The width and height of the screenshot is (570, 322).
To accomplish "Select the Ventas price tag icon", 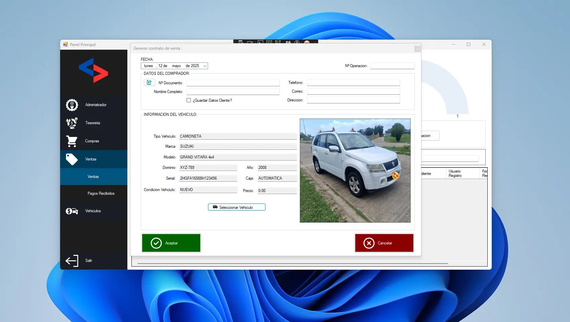I will (72, 159).
